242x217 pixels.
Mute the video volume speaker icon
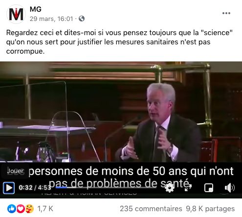click(230, 188)
